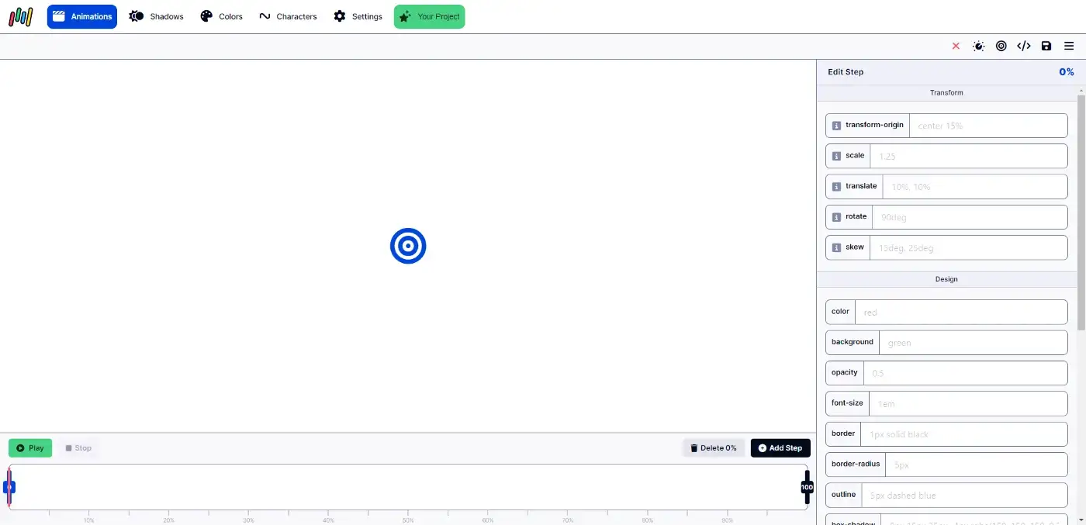Go to the Characters tab
1086x525 pixels.
coord(288,16)
